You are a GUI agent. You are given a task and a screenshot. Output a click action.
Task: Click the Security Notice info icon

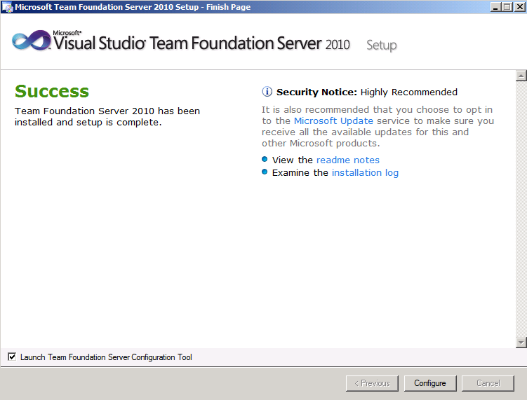coord(267,92)
